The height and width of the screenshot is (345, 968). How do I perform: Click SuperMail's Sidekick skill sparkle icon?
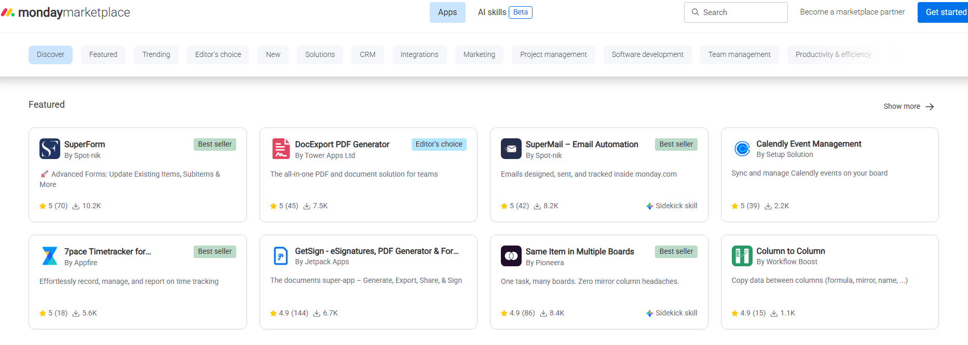[x=649, y=206]
